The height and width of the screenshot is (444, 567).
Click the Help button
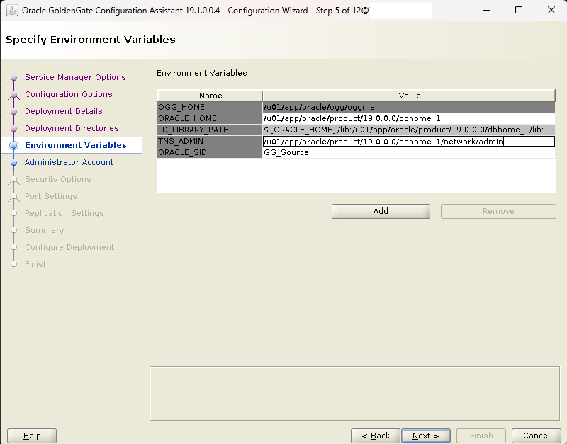[x=32, y=436]
